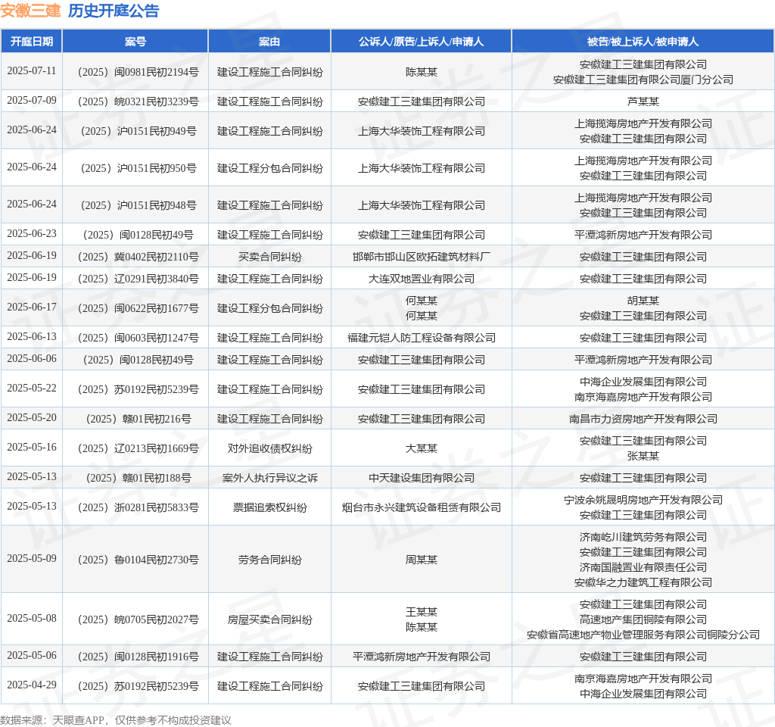Viewport: 775px width, 727px height.
Task: Click defendant '济南屹川建筑劳务有限公司'
Action: pos(643,537)
